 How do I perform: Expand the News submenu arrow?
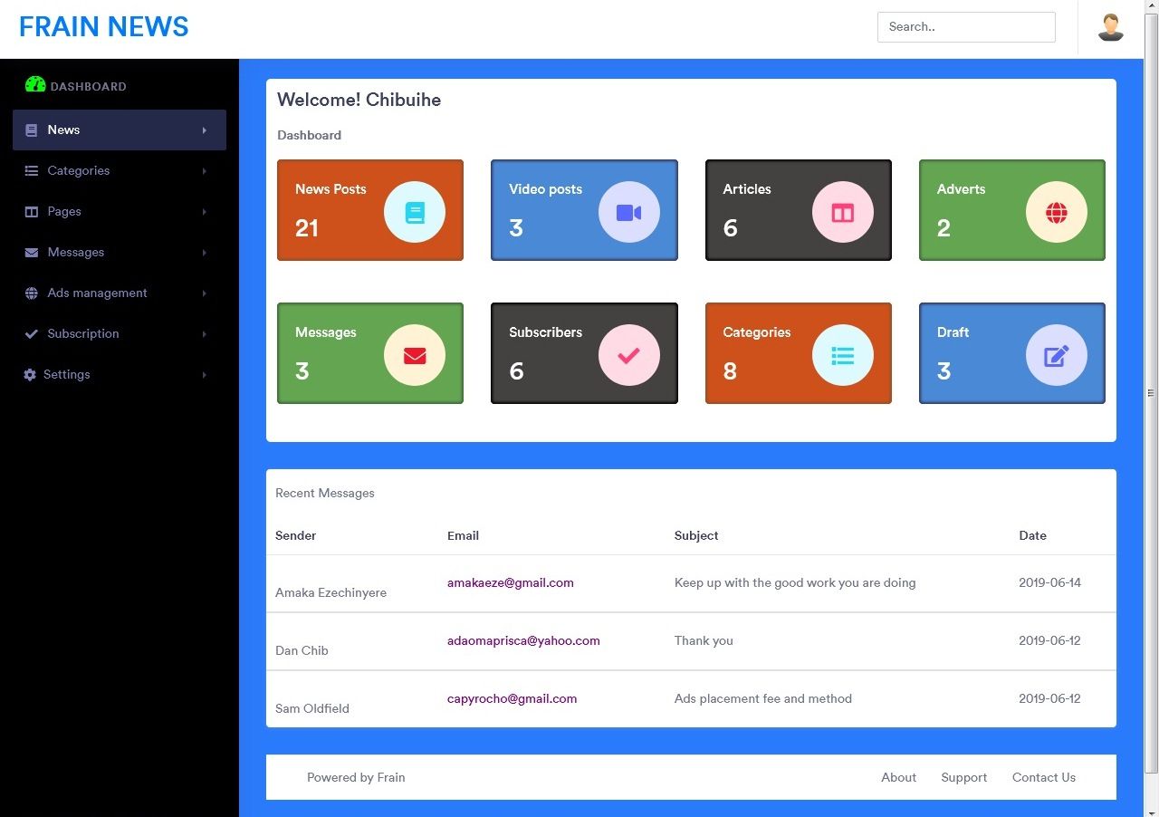coord(205,130)
